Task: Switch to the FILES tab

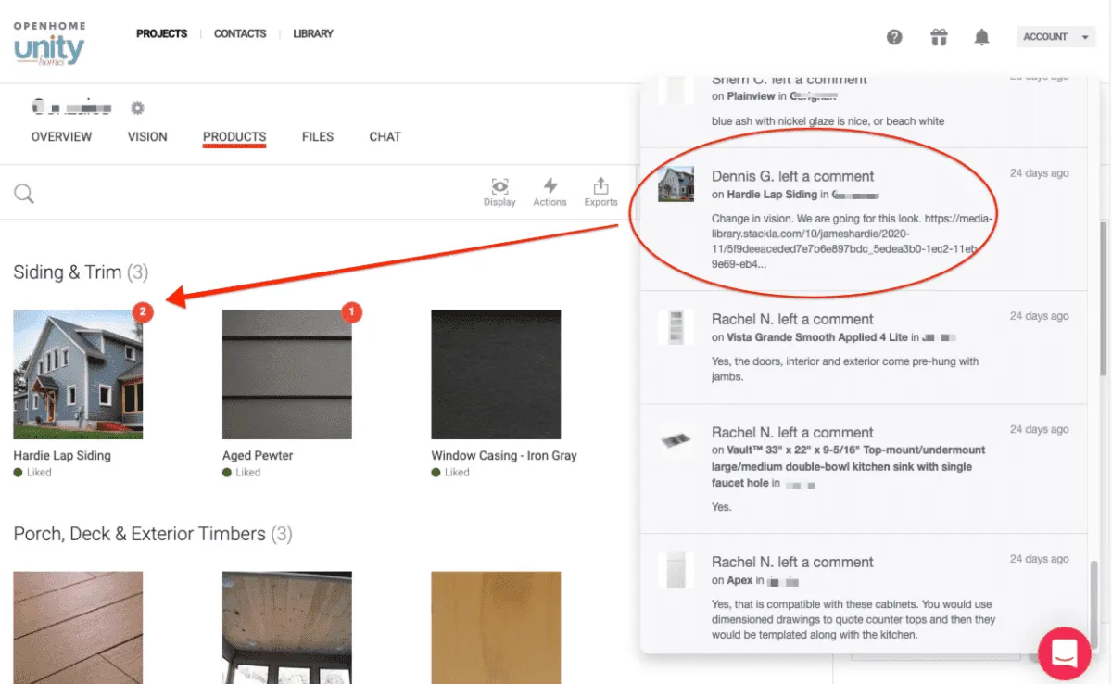Action: click(318, 136)
